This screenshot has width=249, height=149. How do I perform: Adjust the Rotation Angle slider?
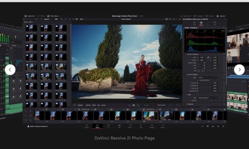click(x=205, y=63)
